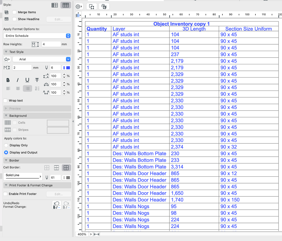Open the Entire Schedule dropdown
Image resolution: width=282 pixels, height=241 pixels.
coord(37,36)
